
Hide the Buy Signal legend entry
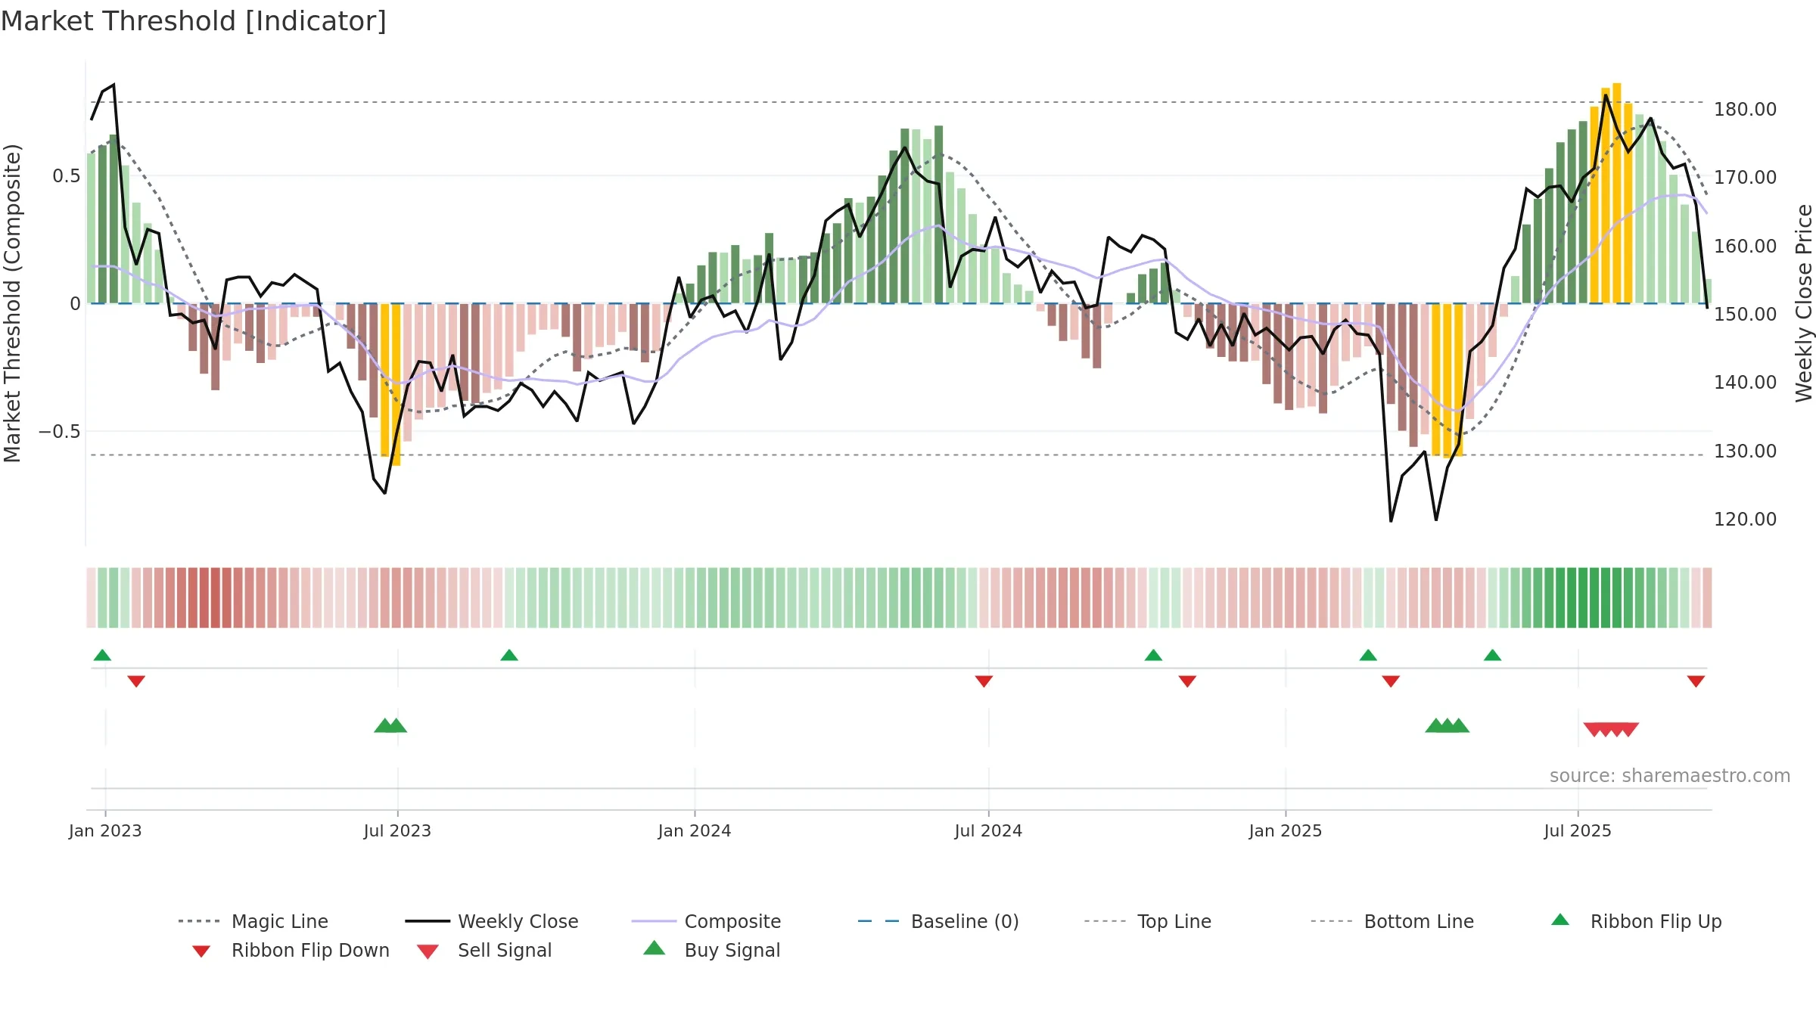coord(711,950)
